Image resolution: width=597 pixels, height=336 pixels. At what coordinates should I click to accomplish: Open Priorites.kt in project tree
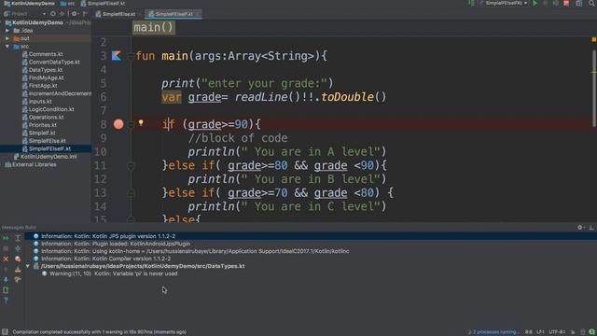pos(39,125)
